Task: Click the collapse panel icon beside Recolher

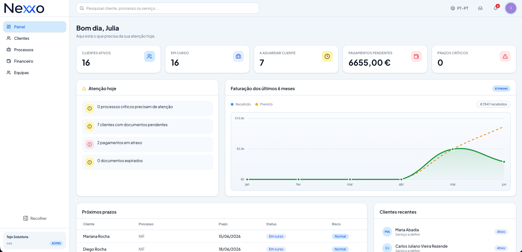Action: (x=26, y=218)
